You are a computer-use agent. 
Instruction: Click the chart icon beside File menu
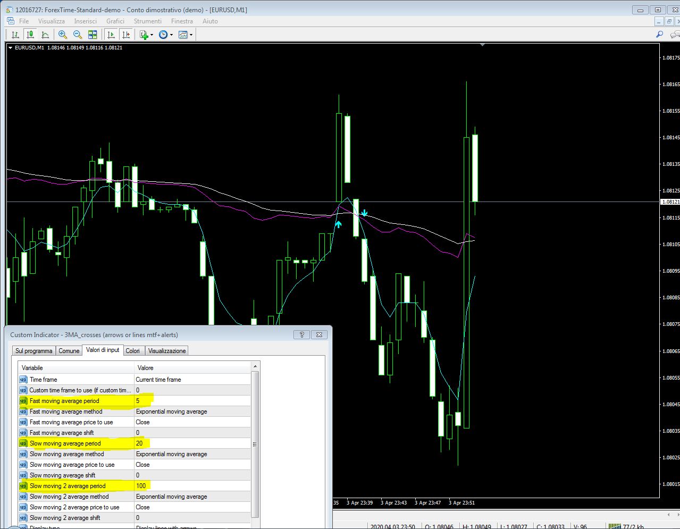pos(11,21)
